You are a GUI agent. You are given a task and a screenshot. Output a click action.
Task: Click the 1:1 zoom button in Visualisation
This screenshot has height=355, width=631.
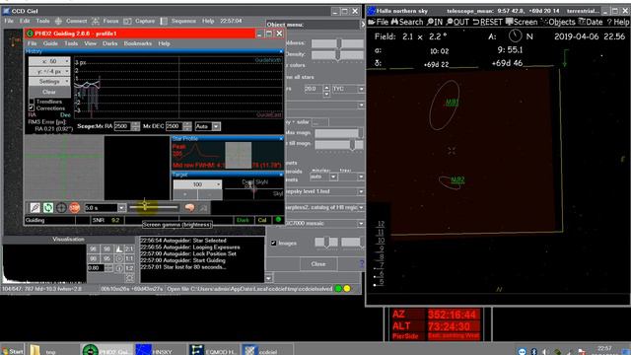(x=129, y=258)
